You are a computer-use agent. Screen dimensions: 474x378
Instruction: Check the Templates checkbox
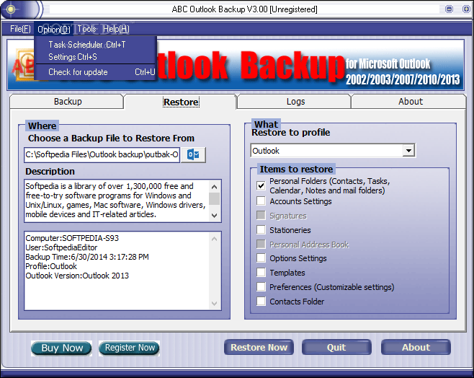click(x=261, y=272)
